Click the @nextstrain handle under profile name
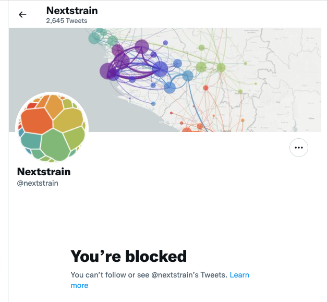The height and width of the screenshot is (302, 327). coord(38,183)
